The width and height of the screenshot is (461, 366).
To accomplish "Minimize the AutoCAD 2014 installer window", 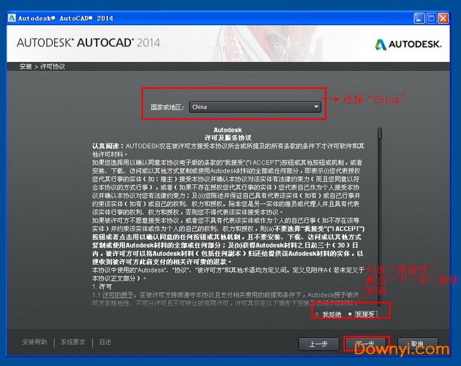I will pos(419,17).
